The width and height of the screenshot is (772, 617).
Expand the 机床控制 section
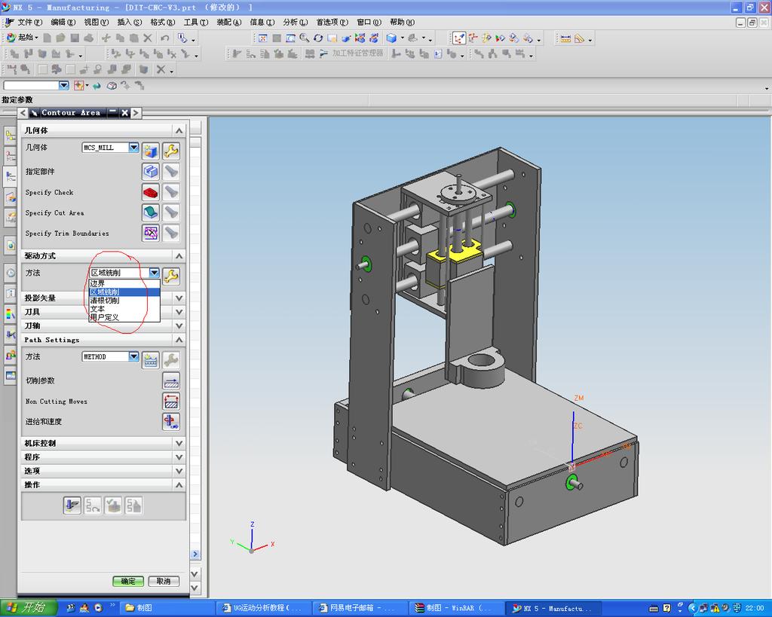coord(179,443)
